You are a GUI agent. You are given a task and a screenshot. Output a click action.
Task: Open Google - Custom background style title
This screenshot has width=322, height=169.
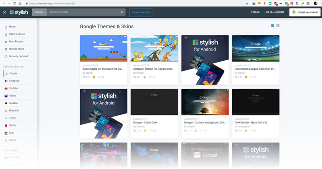point(205,123)
